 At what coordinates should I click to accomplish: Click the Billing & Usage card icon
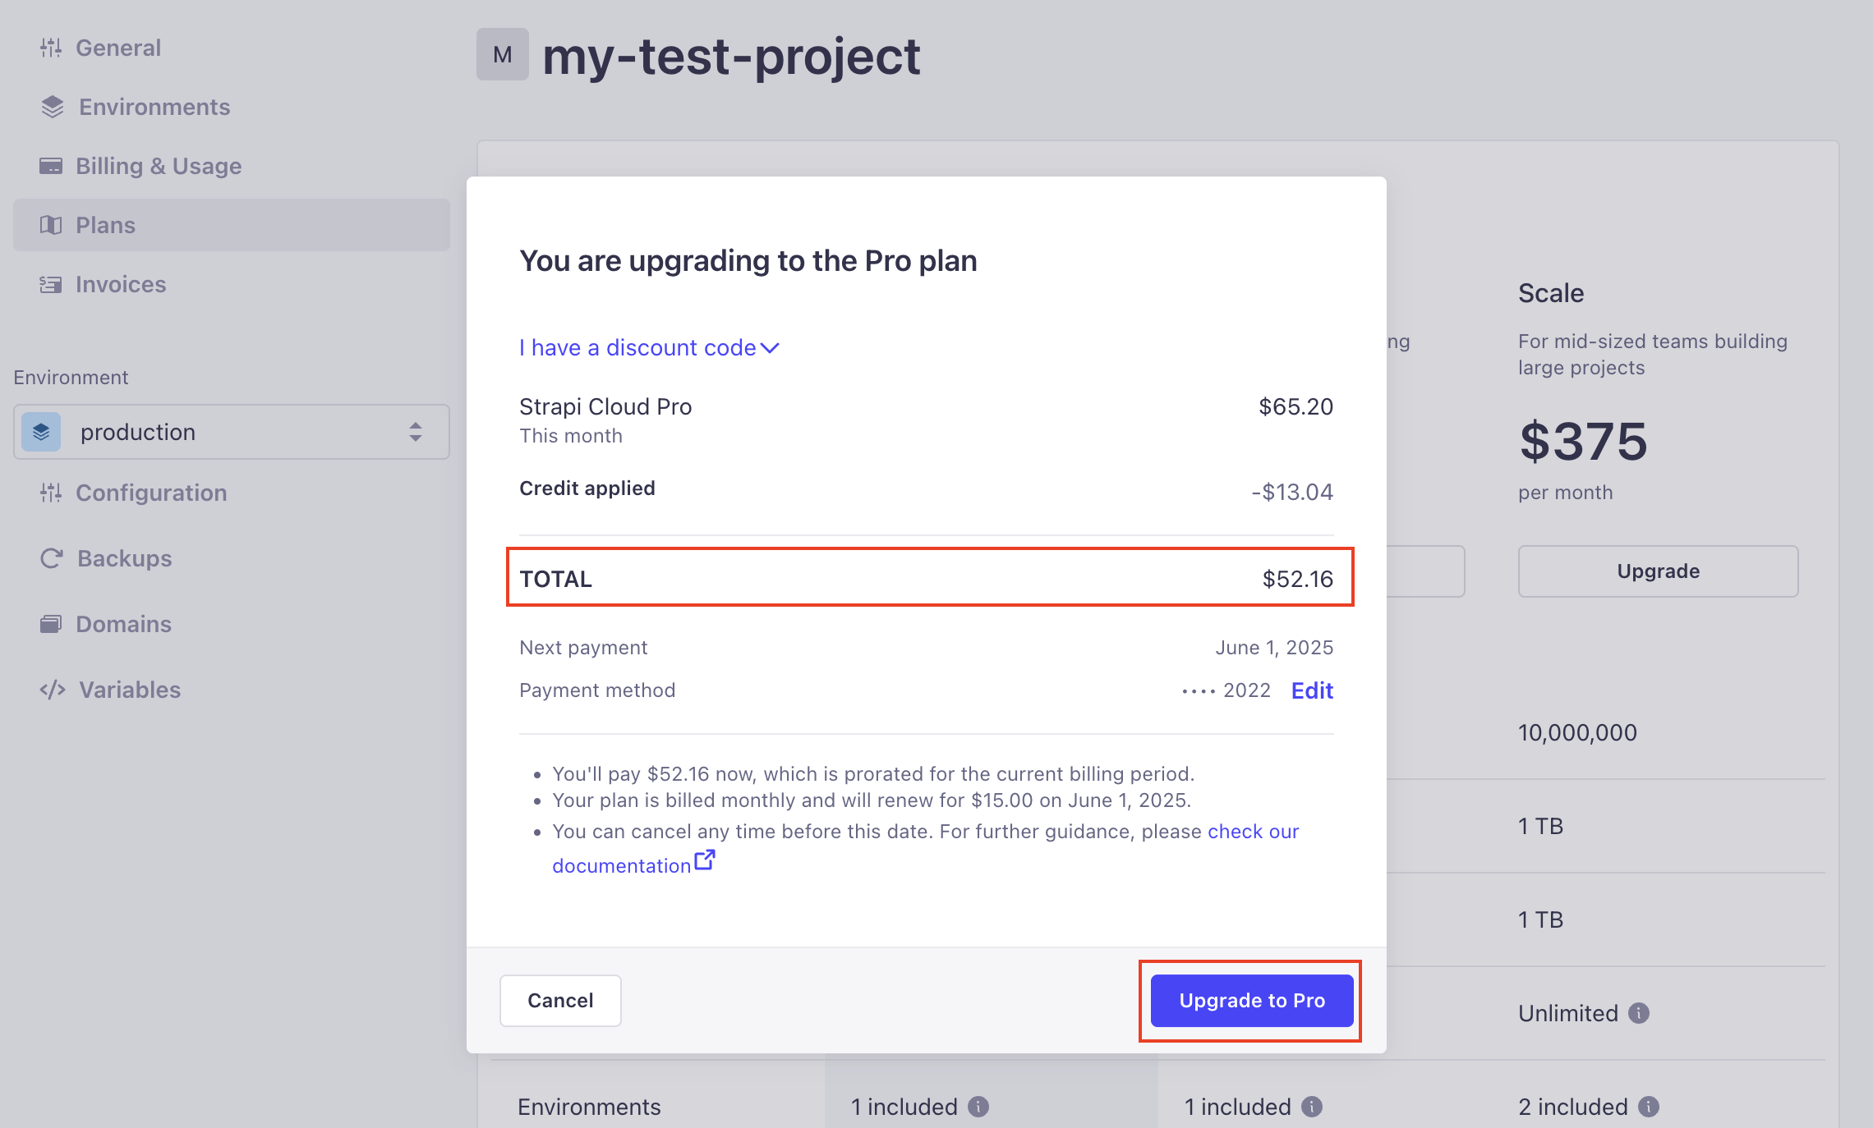(51, 166)
